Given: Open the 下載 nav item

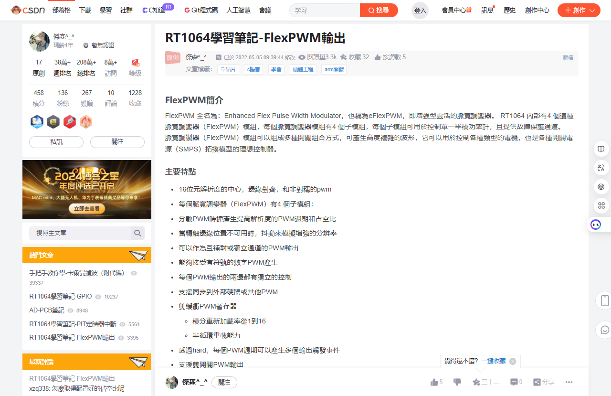Looking at the screenshot, I should (85, 10).
